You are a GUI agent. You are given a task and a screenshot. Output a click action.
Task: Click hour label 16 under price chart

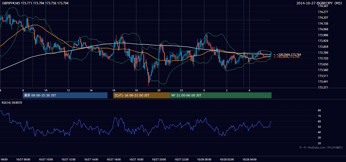click(114, 90)
